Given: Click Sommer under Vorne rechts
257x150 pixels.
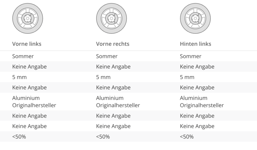Looking at the screenshot, I should pos(107,56).
